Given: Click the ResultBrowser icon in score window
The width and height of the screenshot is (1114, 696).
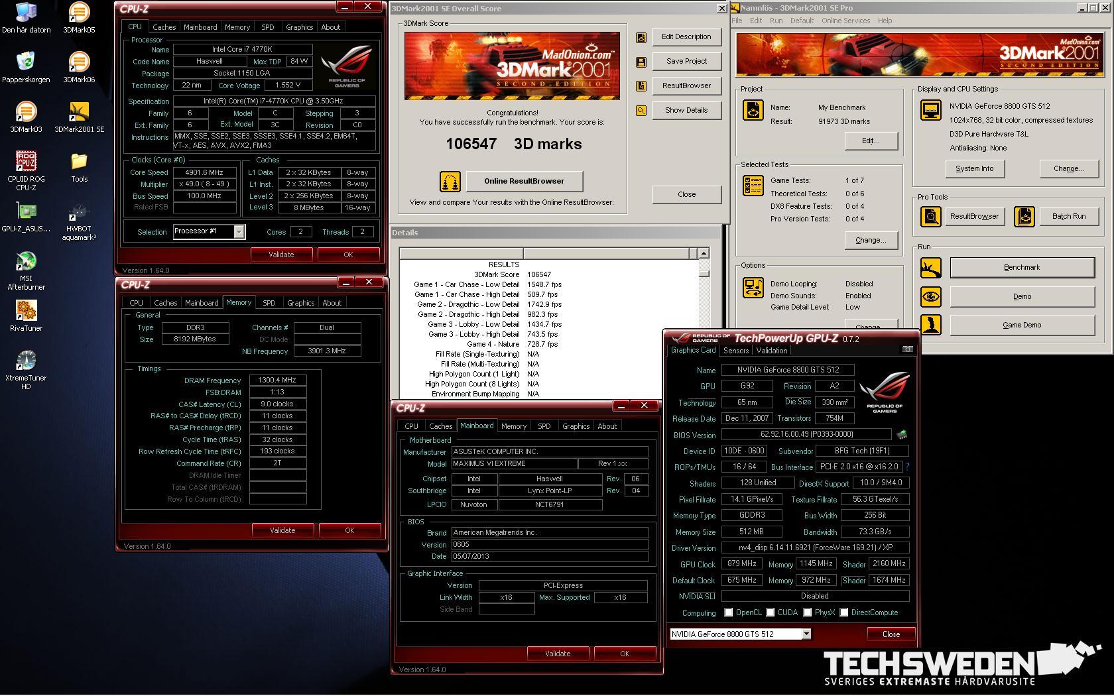Looking at the screenshot, I should 641,86.
